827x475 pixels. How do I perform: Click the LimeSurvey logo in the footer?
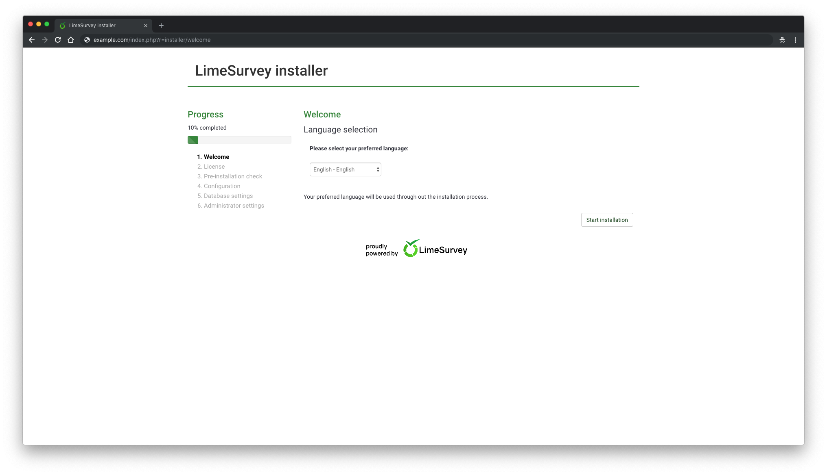pos(435,248)
